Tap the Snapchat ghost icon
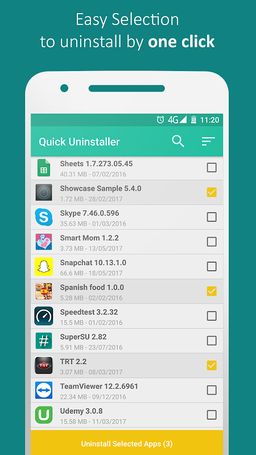This screenshot has width=256, height=455. (44, 266)
